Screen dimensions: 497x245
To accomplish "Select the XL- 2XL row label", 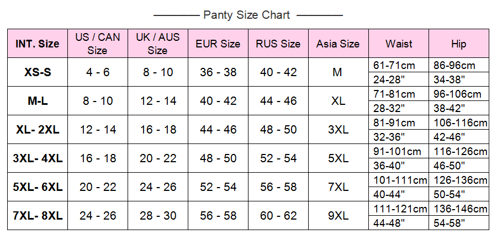I will pos(38,130).
